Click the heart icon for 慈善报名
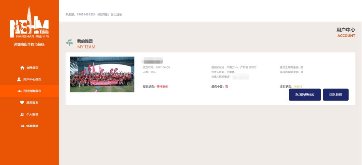This screenshot has width=362, height=165. 22,103
